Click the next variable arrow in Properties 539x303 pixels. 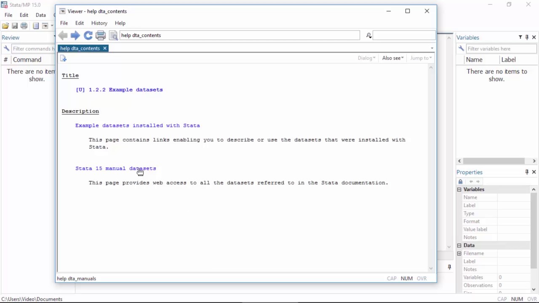click(478, 181)
